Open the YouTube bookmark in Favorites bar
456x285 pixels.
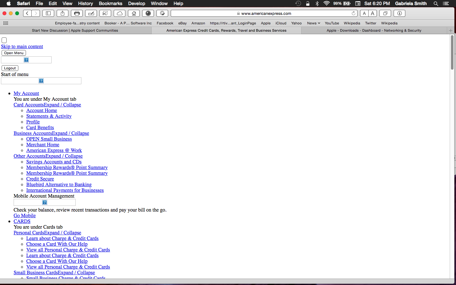pos(332,23)
